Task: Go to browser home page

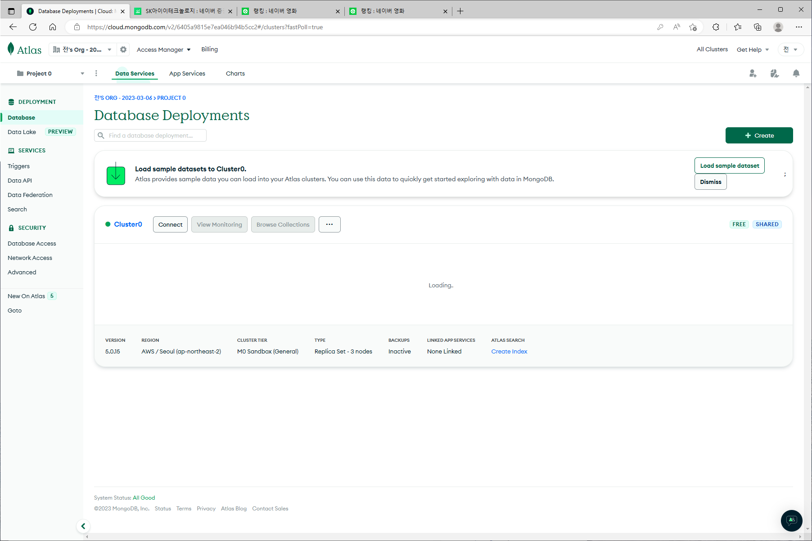Action: tap(53, 27)
